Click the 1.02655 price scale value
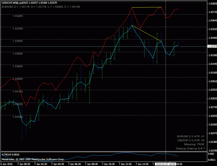Viewport: 217px width, 166px height. click(x=213, y=116)
